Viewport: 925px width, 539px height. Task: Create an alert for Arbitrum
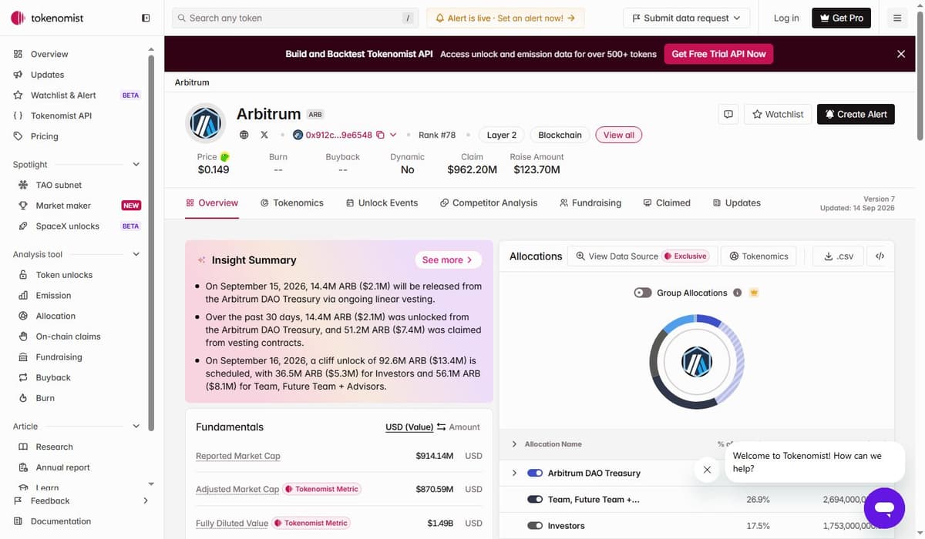coord(856,114)
